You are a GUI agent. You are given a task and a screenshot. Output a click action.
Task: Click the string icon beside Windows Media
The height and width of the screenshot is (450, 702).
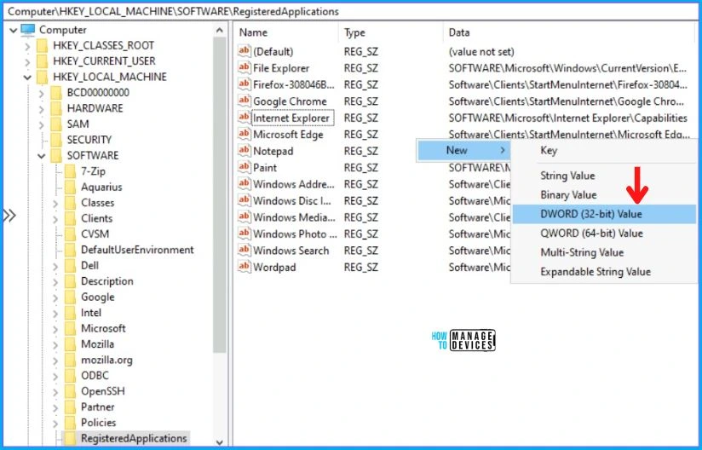click(x=244, y=217)
